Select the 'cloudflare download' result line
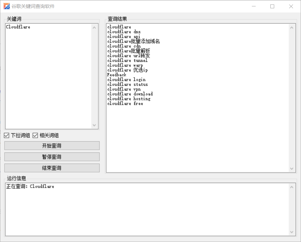 (130, 94)
